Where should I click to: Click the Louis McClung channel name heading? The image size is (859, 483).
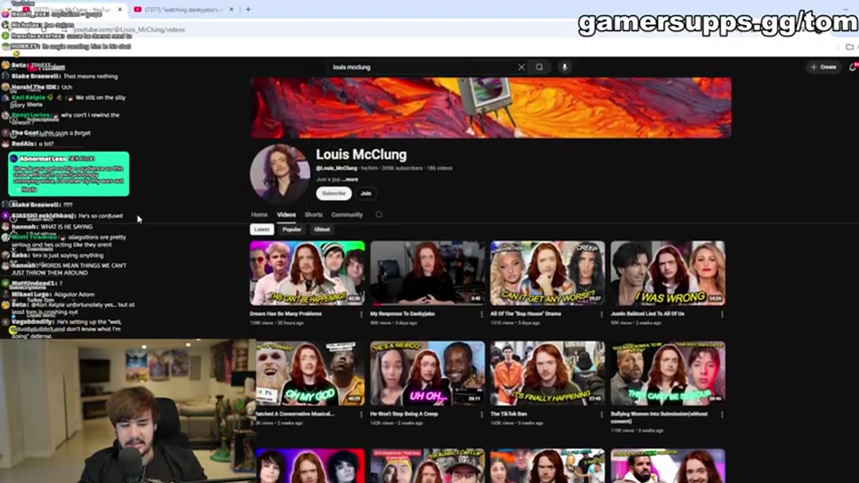point(361,154)
